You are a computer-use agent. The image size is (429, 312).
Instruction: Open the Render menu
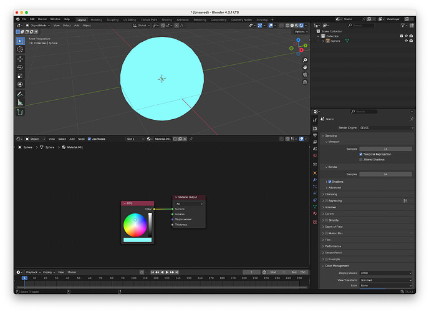coord(42,19)
